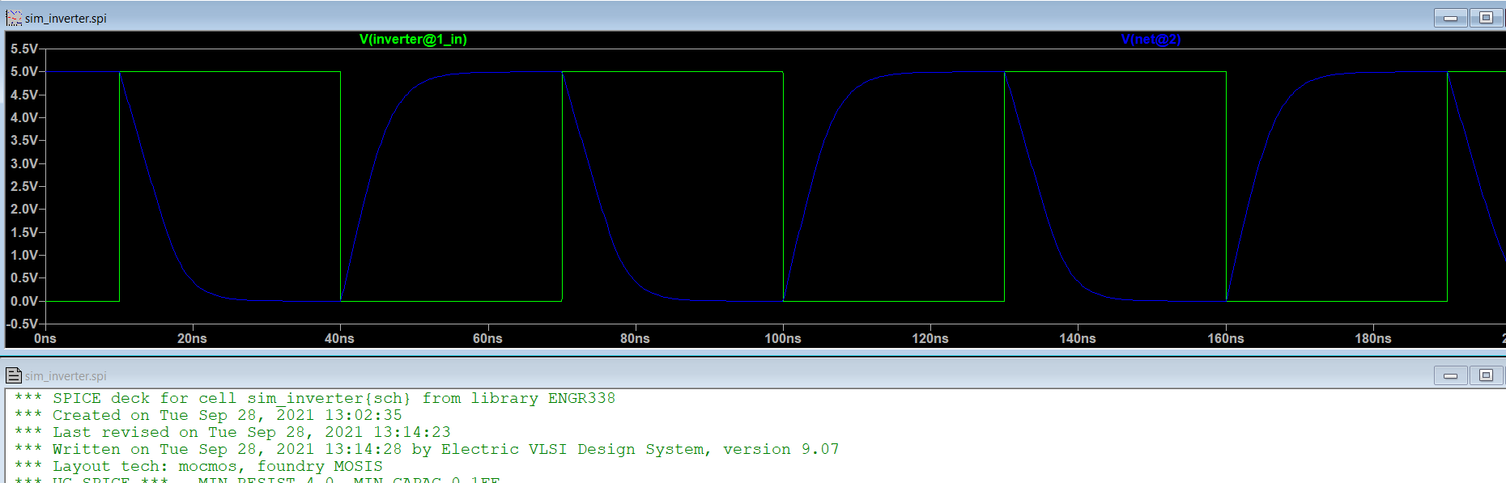Activate the lower sim_inverter.spi netlist title bar
The image size is (1506, 483).
pos(66,376)
